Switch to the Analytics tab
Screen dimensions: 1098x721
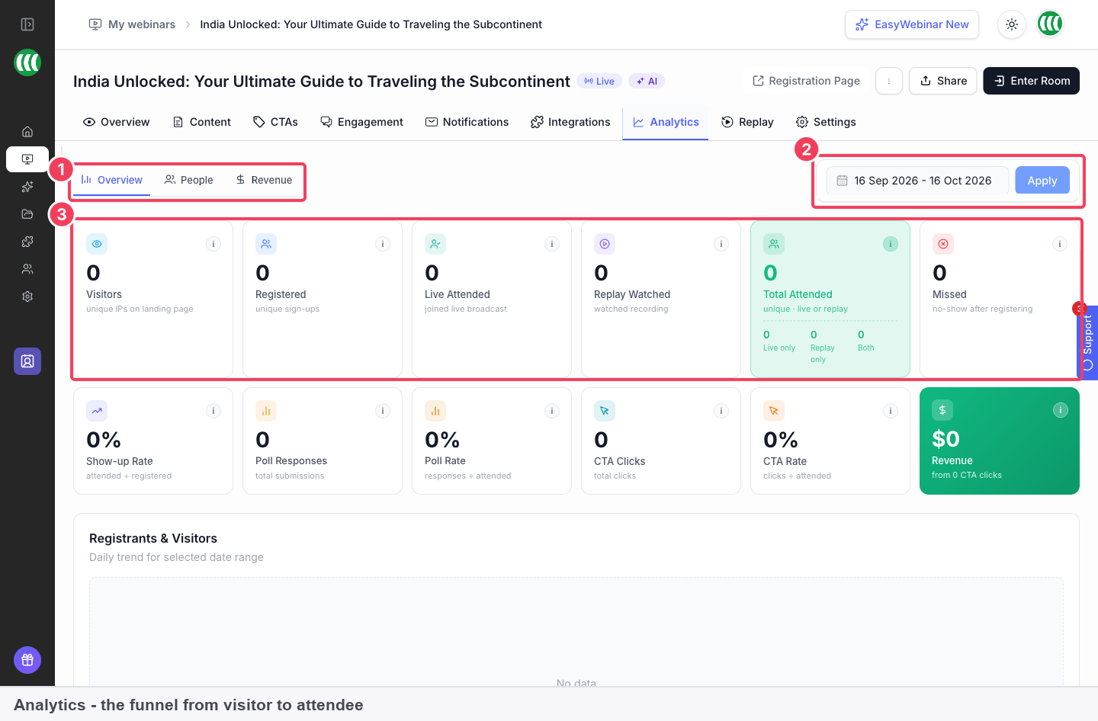coord(666,122)
